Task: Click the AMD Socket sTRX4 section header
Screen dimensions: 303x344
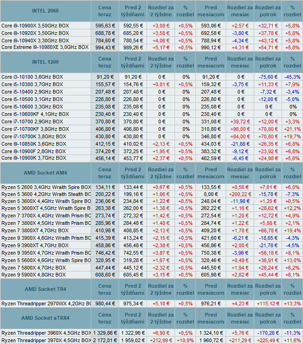Action: pos(46,318)
